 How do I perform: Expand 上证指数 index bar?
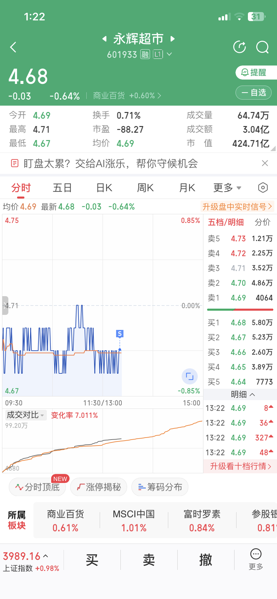(x=31, y=561)
